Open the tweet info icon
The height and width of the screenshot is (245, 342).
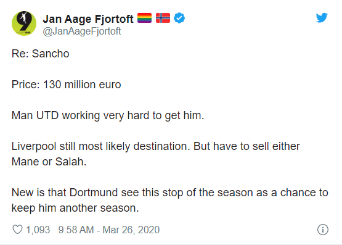click(x=322, y=230)
